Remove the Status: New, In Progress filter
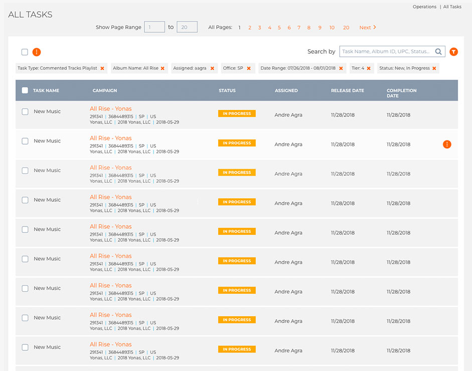This screenshot has width=472, height=371. [434, 68]
